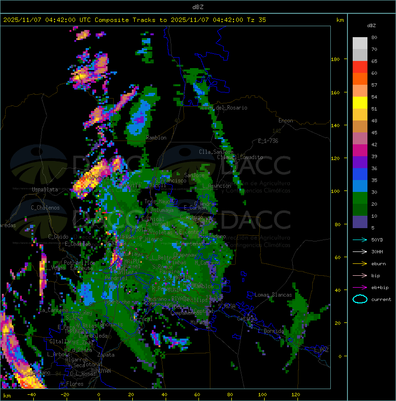The height and width of the screenshot is (401, 396).
Task: Select the purple 36–39 dBZ swatch
Action: click(360, 162)
